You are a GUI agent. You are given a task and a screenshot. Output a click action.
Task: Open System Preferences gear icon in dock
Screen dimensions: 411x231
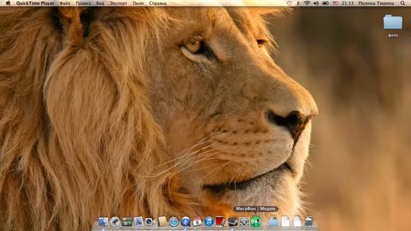point(244,221)
